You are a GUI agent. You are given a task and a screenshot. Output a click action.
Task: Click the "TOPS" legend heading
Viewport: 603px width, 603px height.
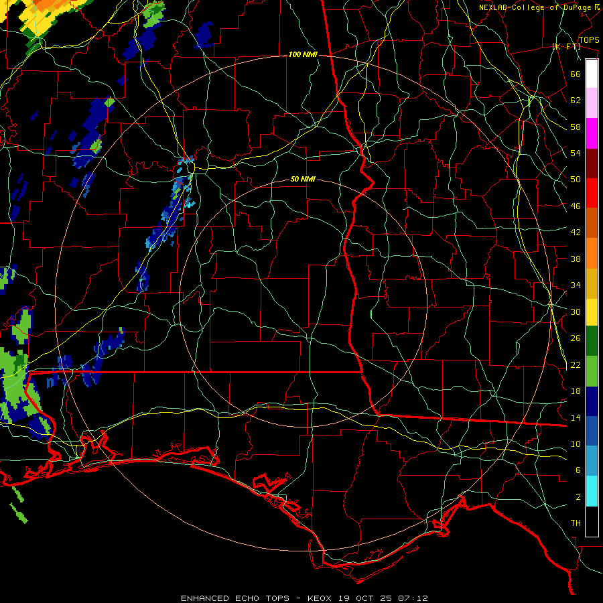(x=589, y=40)
